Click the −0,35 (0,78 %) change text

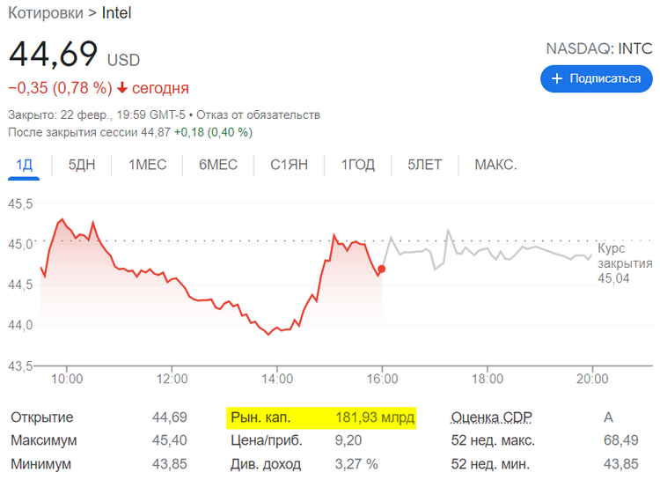pos(60,88)
